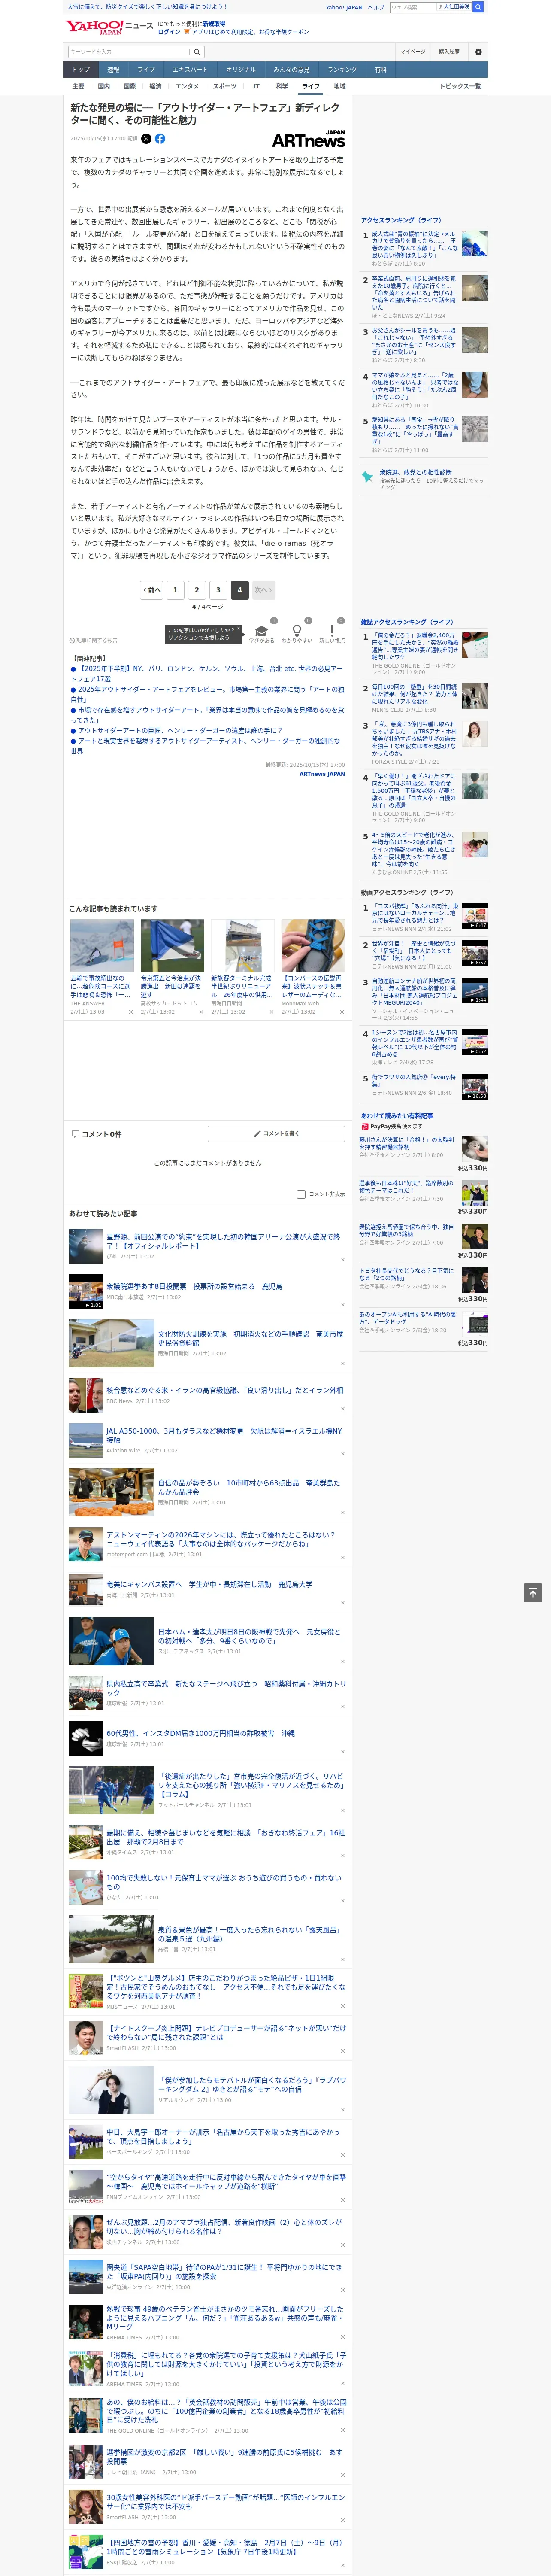Open the ヘルプ link in the header

(x=376, y=7)
